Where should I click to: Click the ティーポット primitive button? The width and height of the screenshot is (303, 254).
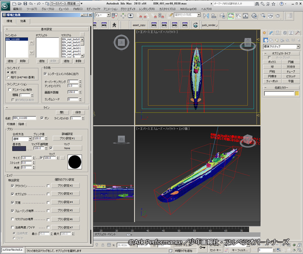272,81
